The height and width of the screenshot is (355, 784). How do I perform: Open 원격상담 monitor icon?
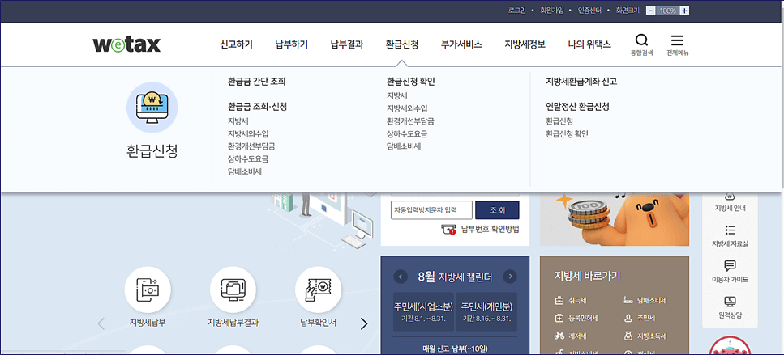(730, 301)
